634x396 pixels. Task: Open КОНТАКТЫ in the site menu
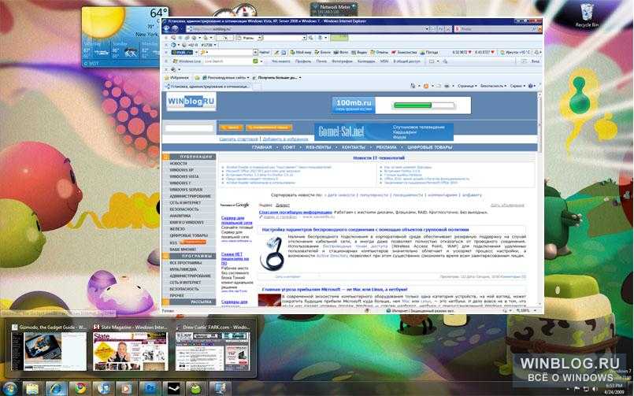(x=354, y=147)
